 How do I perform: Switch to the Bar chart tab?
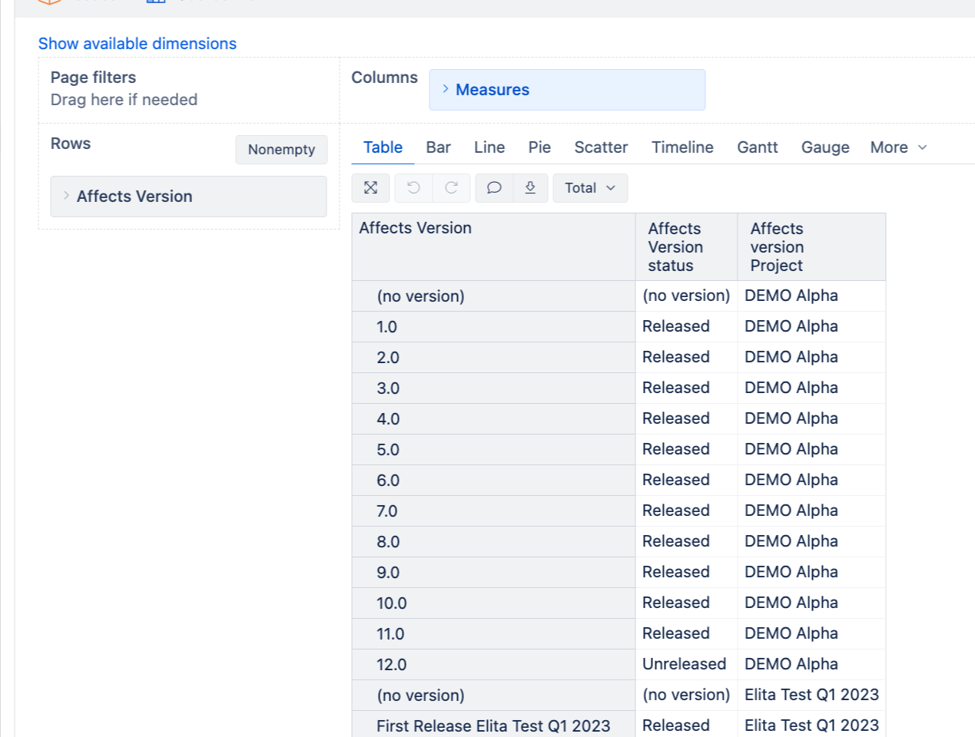click(x=438, y=147)
